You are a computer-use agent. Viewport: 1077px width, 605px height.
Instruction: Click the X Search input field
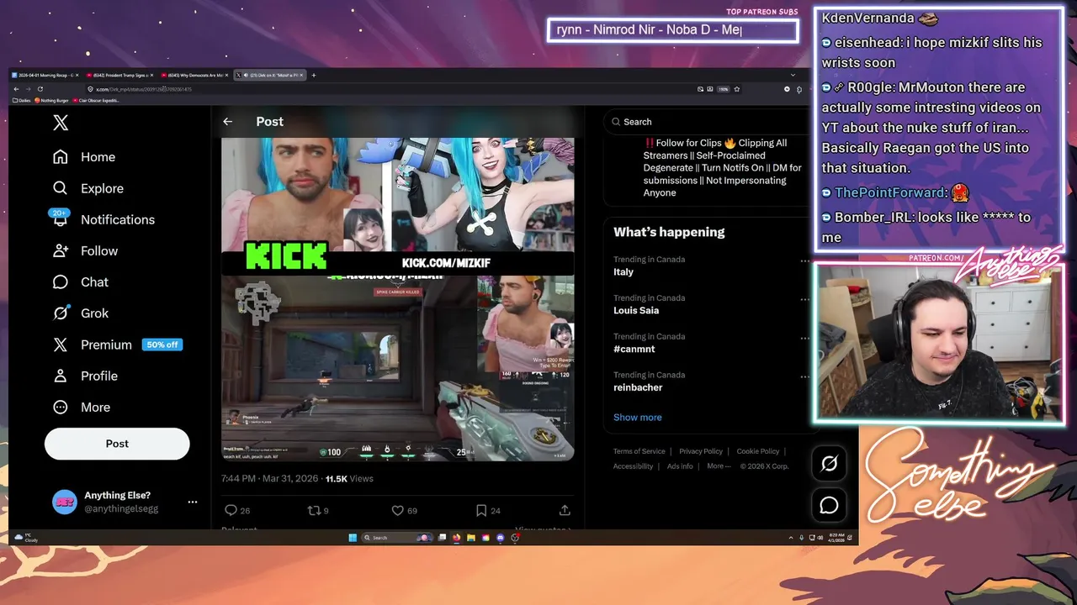click(x=705, y=122)
